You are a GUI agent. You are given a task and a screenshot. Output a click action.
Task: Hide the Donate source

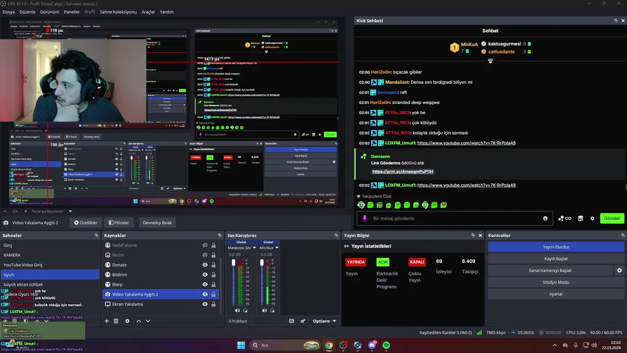click(x=205, y=265)
